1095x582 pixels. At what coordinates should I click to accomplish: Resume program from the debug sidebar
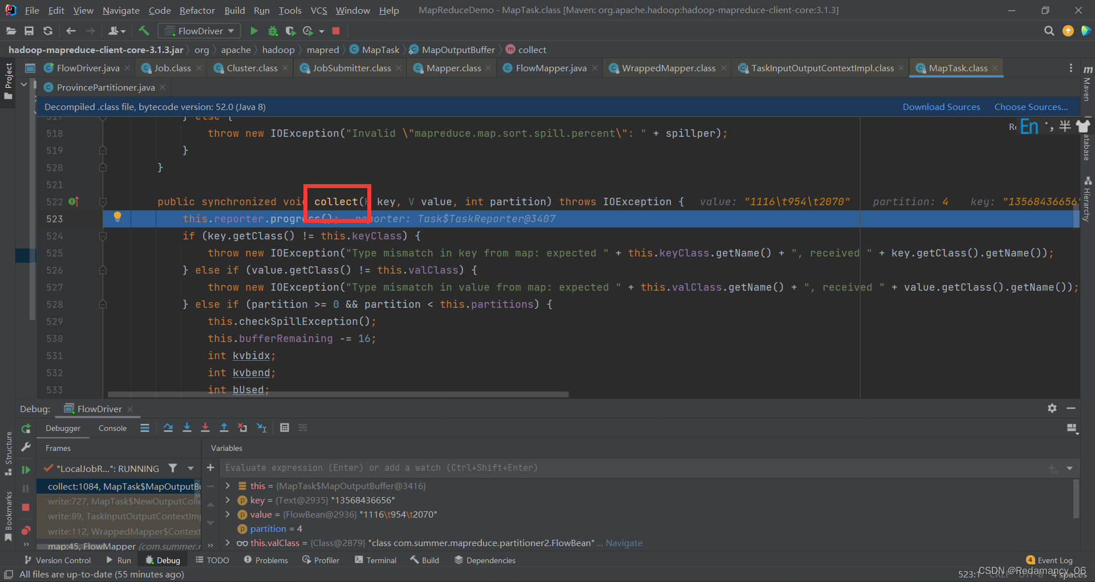click(26, 470)
